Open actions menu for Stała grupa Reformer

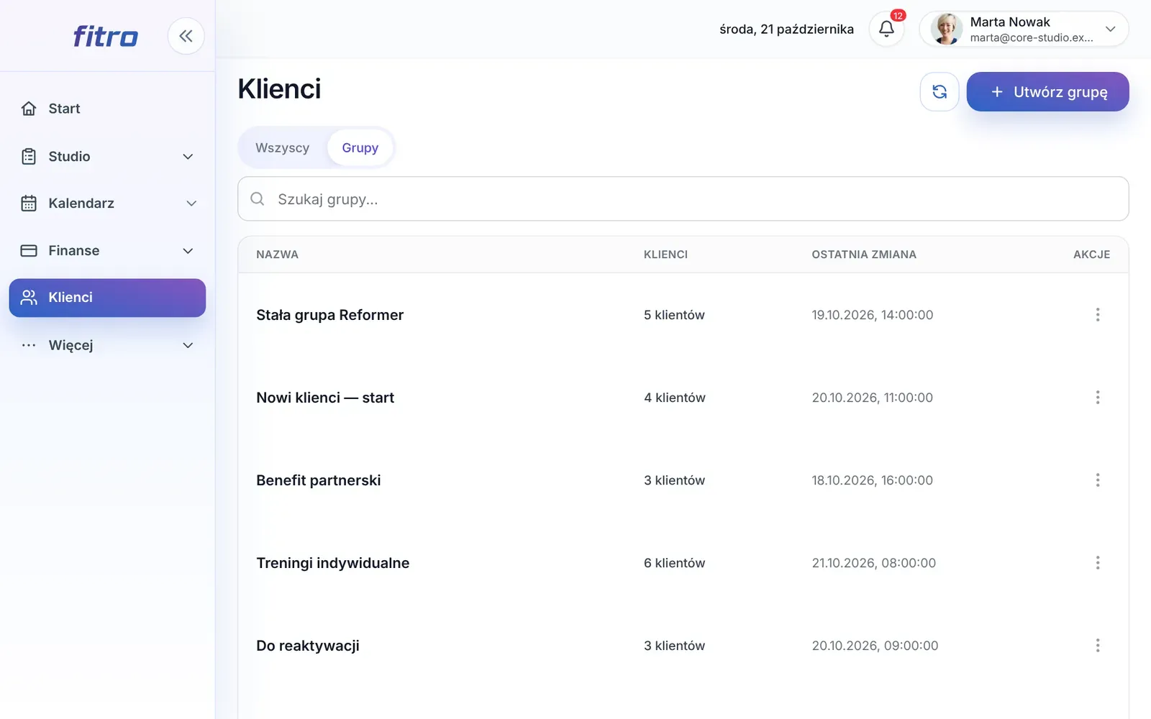(1098, 314)
